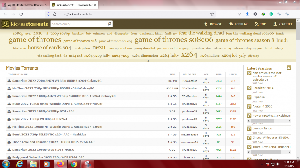The width and height of the screenshot is (300, 168).
Task: Click the yify tag
Action: (242, 55)
